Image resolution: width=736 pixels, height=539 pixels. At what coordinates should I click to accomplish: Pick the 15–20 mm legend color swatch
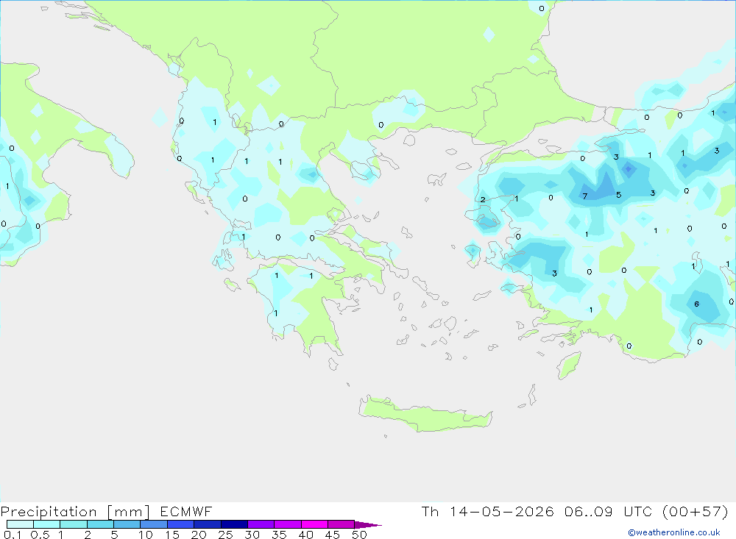(181, 524)
